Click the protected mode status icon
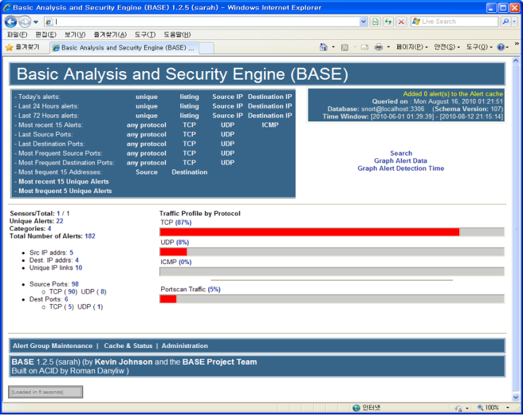This screenshot has height=415, width=523. (459, 408)
